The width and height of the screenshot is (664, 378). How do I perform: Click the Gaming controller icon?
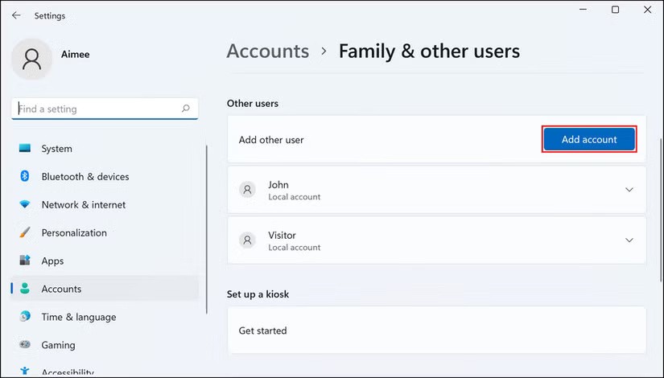(x=25, y=345)
